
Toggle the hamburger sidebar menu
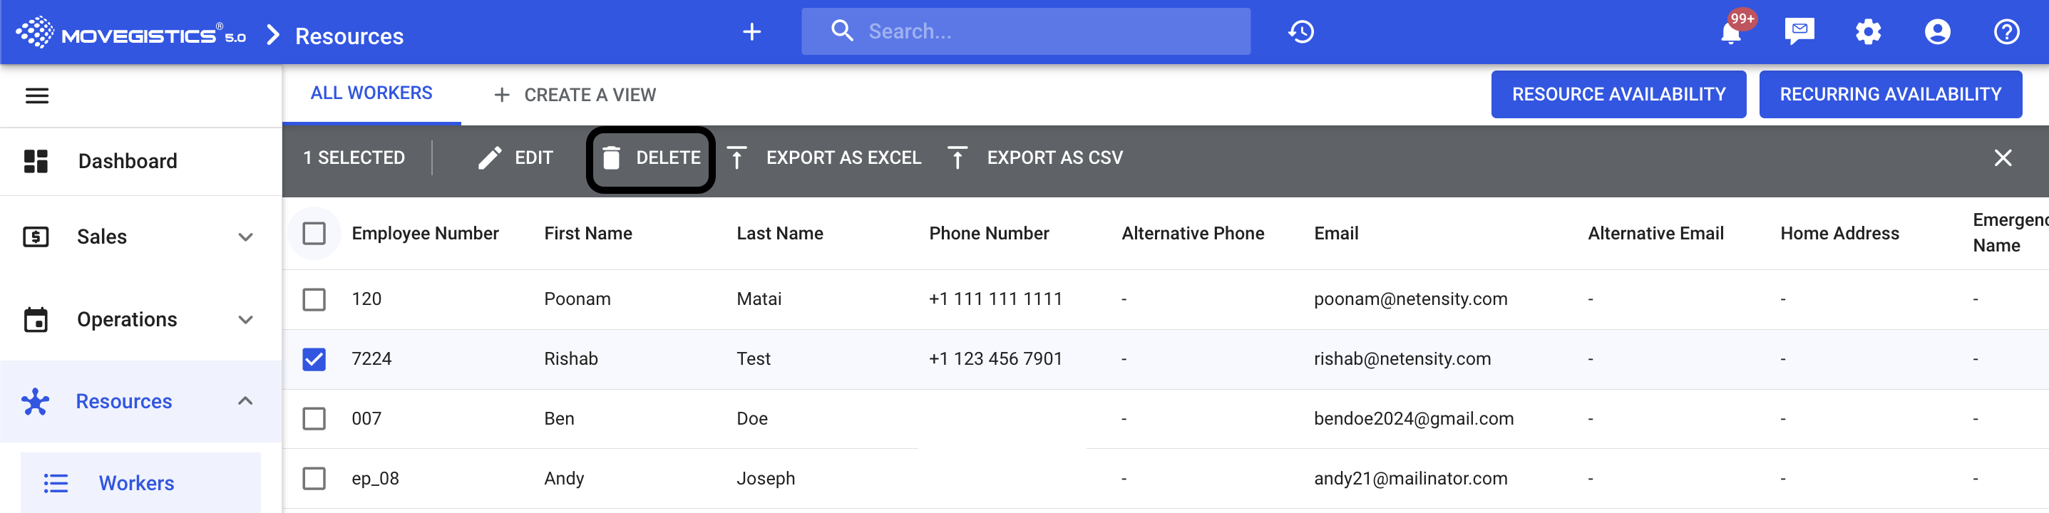pyautogui.click(x=37, y=96)
